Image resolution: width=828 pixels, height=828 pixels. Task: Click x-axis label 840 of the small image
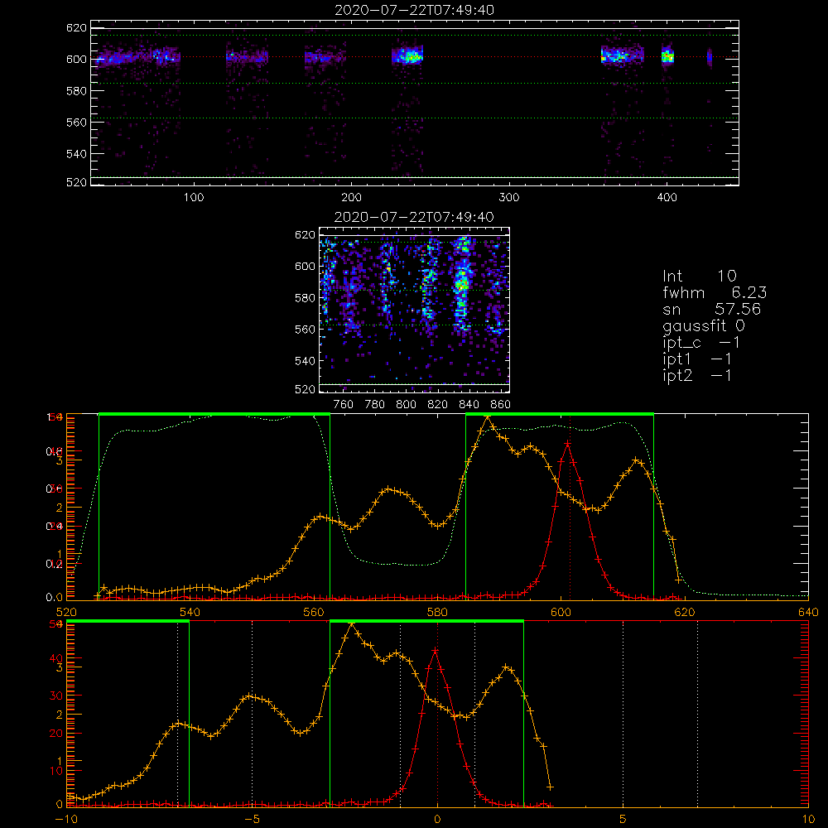point(469,405)
